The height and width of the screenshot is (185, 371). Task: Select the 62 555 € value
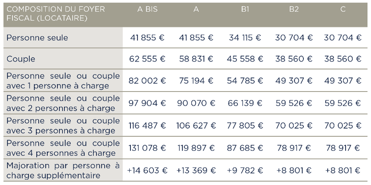tap(147, 59)
